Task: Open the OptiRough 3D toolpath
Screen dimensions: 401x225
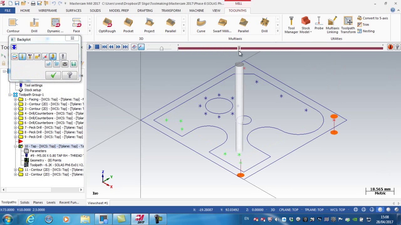Action: [107, 25]
